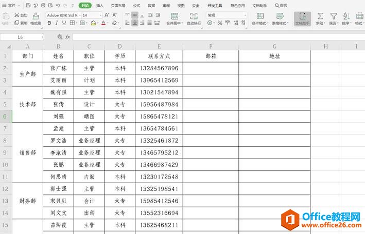
Task: Click the Format Painter (格式刷) icon
Action: pyautogui.click(x=35, y=19)
